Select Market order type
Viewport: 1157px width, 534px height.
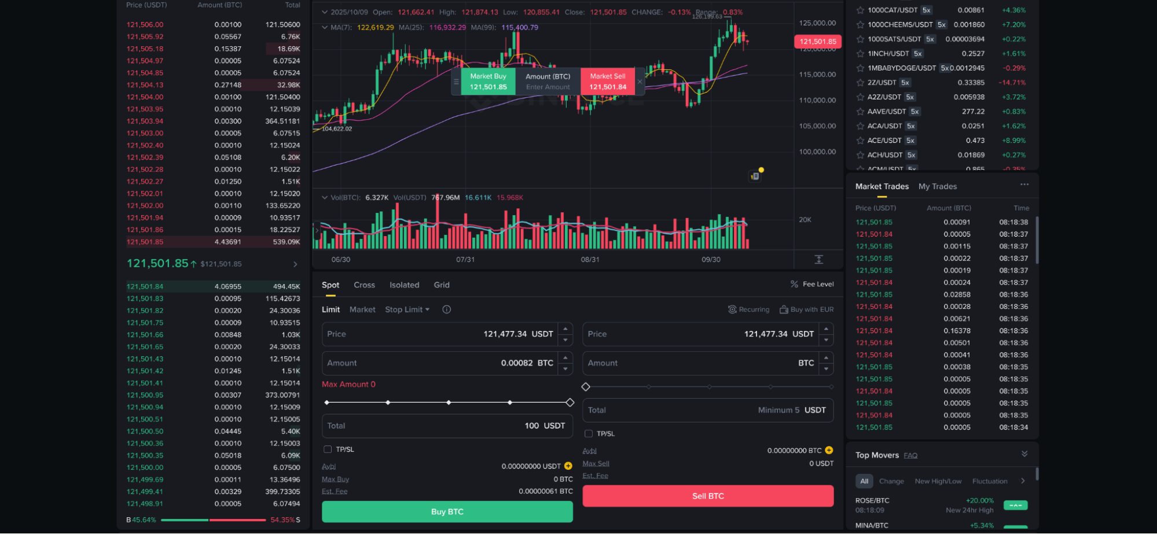tap(362, 310)
